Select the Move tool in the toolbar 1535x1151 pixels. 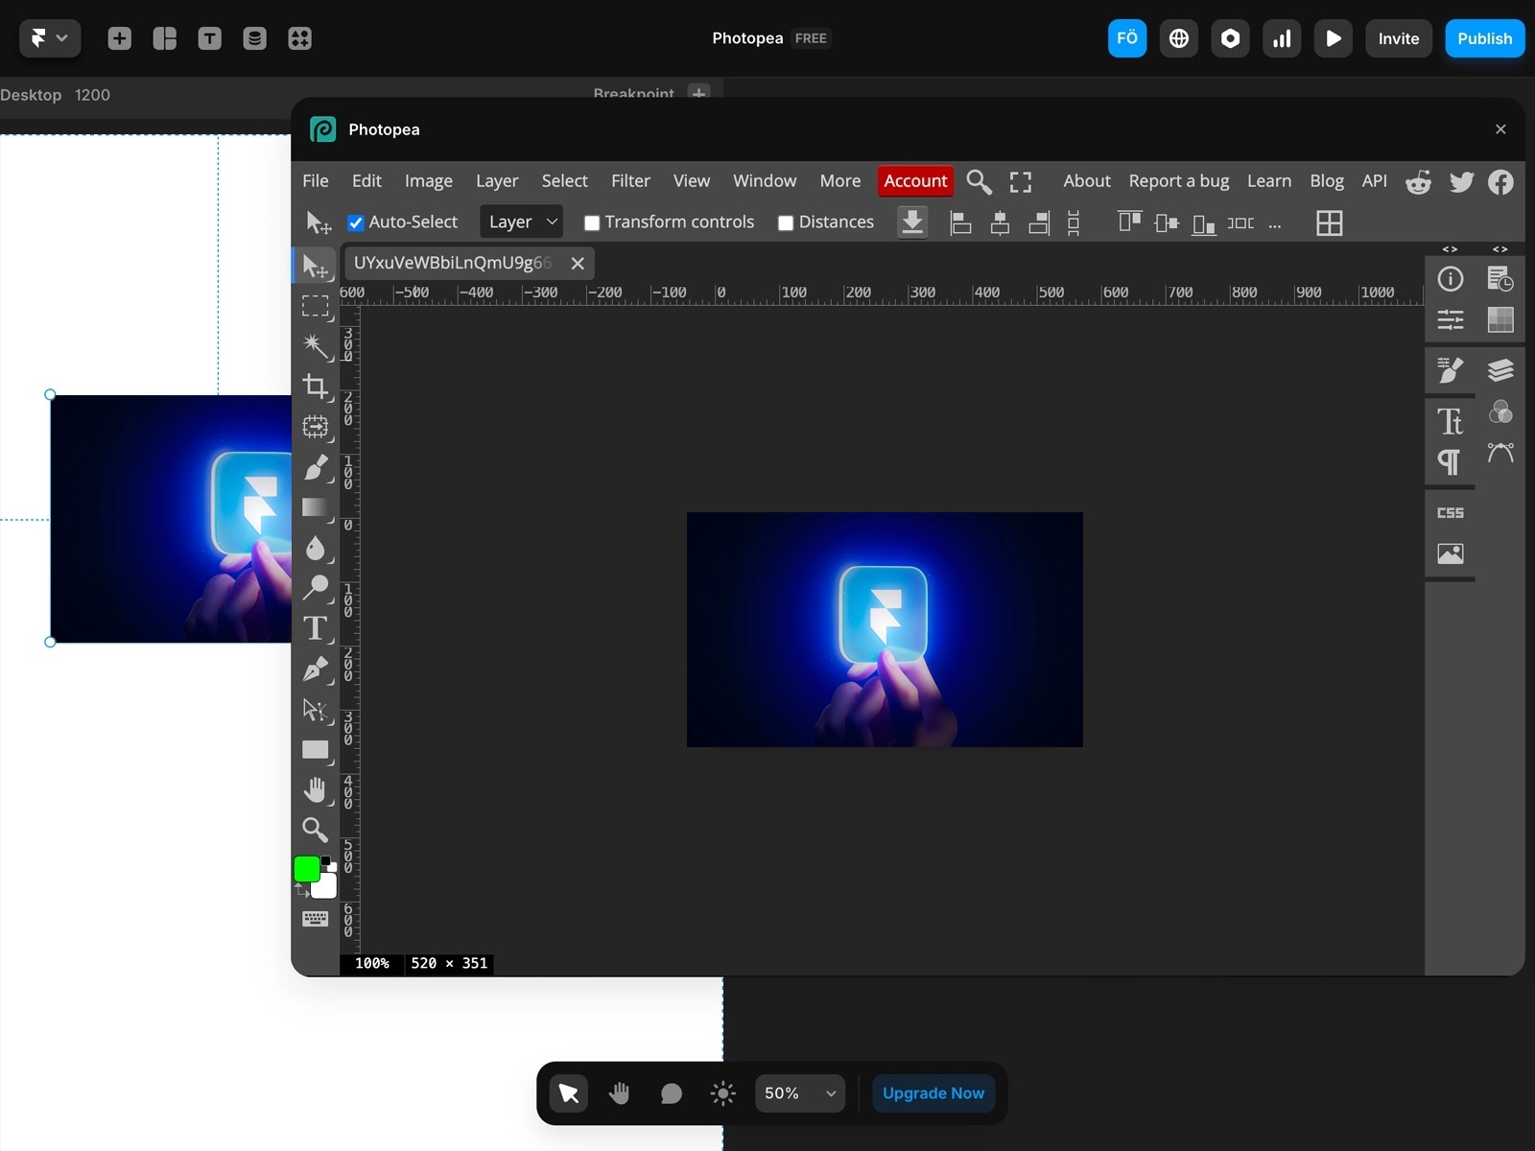pyautogui.click(x=317, y=267)
